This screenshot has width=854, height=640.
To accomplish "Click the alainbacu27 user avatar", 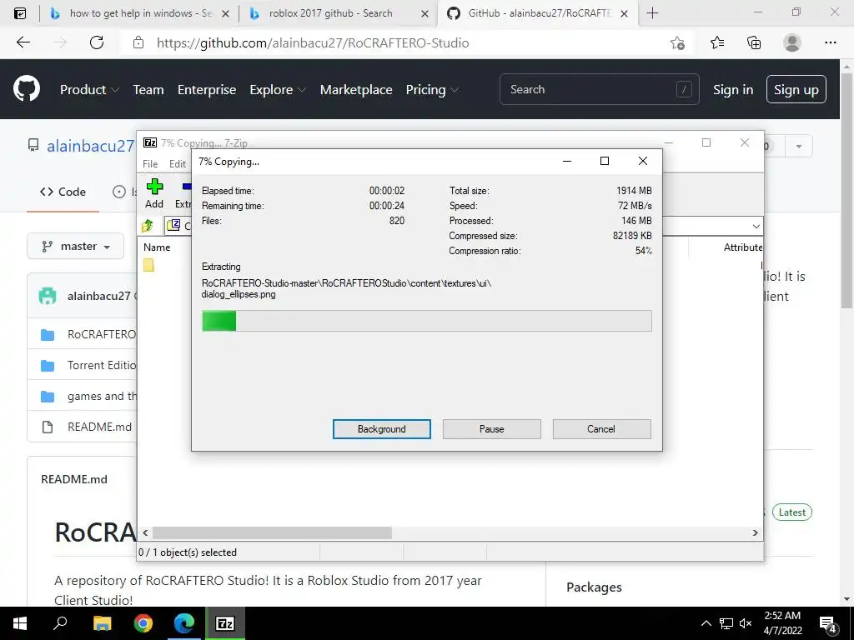I will (48, 296).
